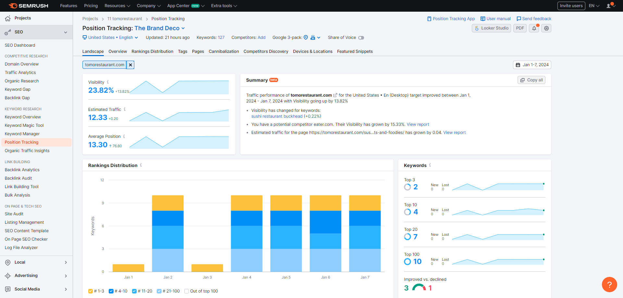This screenshot has height=298, width=623.
Task: Uncheck the # 1-3 rankings checkbox
Action: click(x=91, y=291)
